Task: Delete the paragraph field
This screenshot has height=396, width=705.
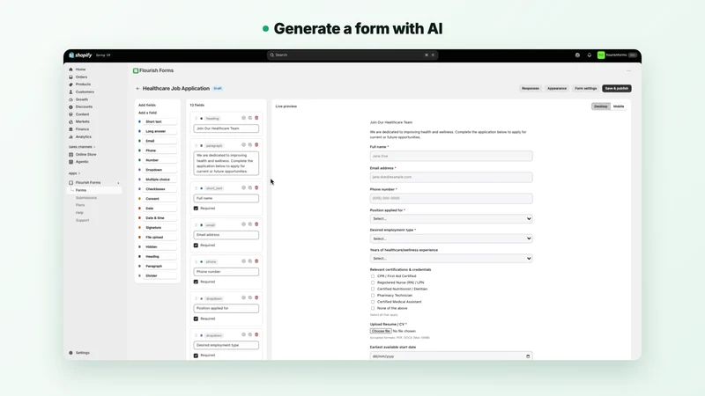Action: click(x=256, y=145)
